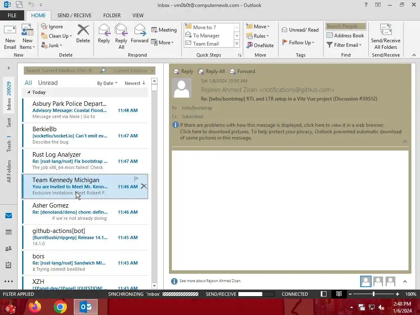Open the Rules dropdown
Image resolution: width=420 pixels, height=315 pixels.
coord(258,36)
